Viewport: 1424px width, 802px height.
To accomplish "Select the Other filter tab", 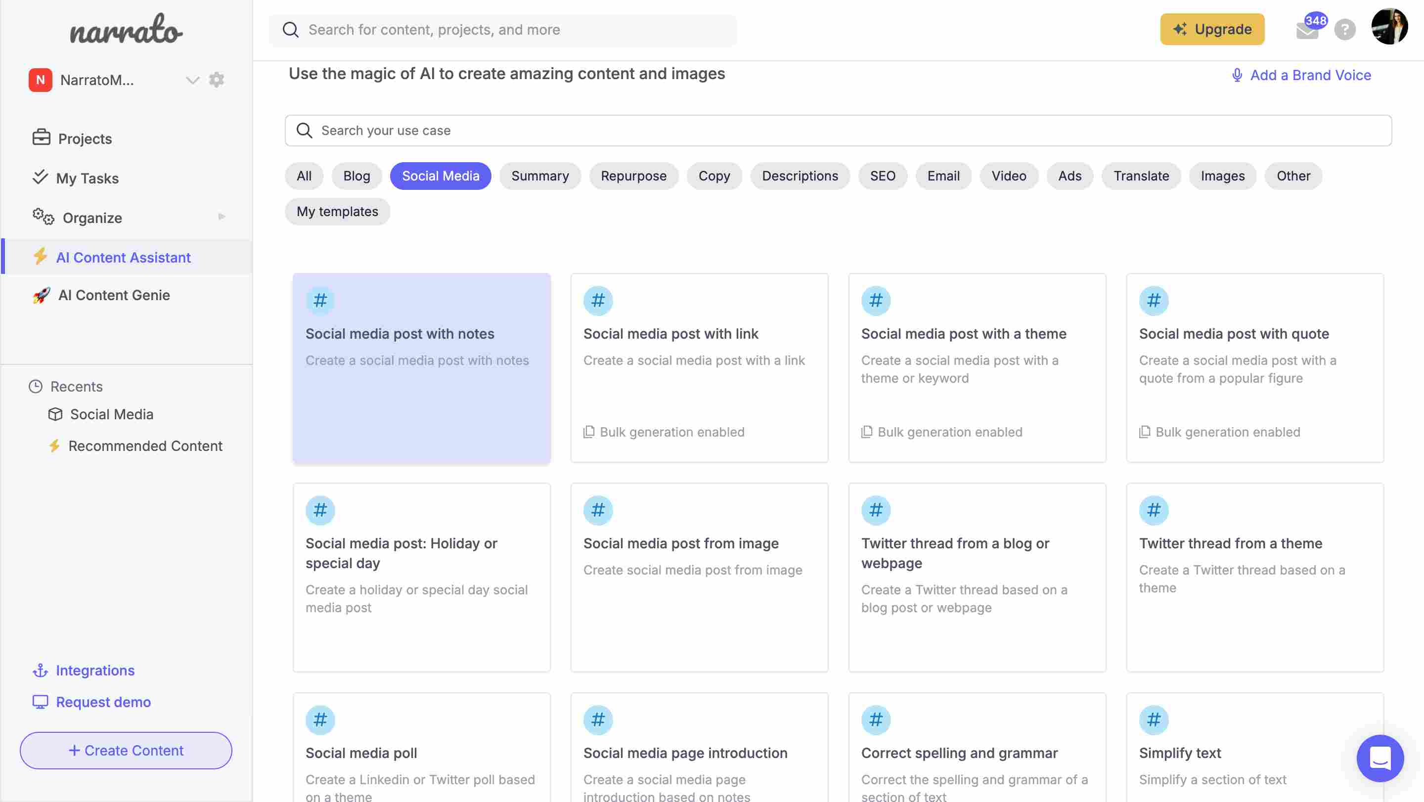I will tap(1293, 176).
